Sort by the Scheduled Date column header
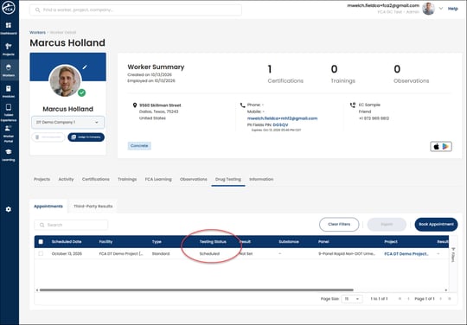 coord(67,242)
